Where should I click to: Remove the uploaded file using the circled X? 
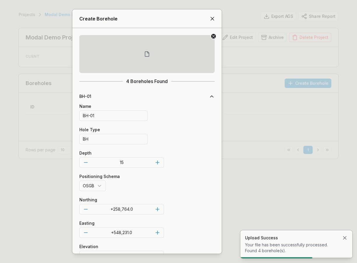tap(213, 36)
